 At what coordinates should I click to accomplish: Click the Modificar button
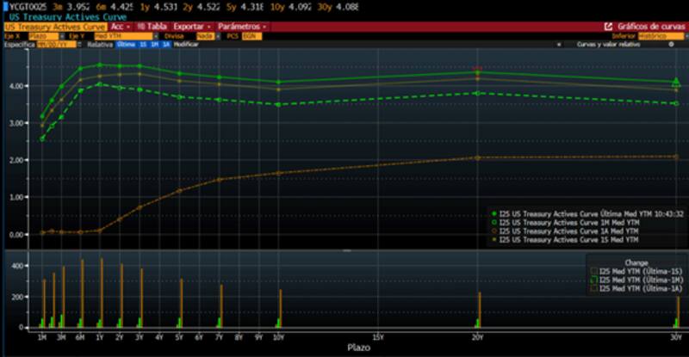tap(186, 44)
